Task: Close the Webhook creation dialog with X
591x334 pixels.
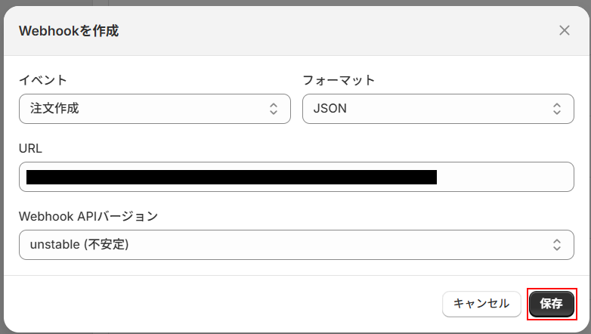Action: (x=565, y=30)
